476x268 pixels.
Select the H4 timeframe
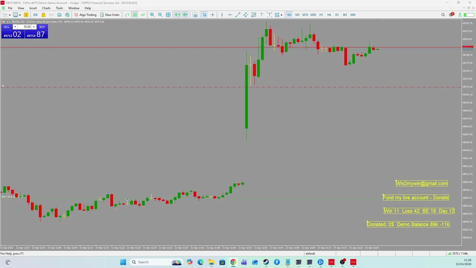coord(329,15)
